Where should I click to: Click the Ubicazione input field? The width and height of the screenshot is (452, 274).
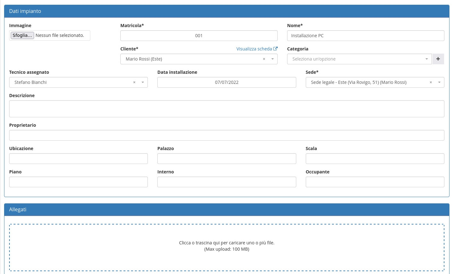[78, 159]
